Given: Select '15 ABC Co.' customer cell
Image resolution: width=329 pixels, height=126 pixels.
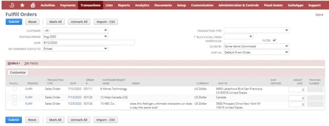Looking at the screenshot, I should [107, 103].
